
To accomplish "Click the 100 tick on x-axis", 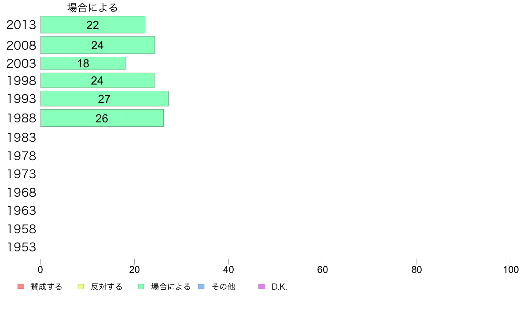I will pyautogui.click(x=511, y=269).
